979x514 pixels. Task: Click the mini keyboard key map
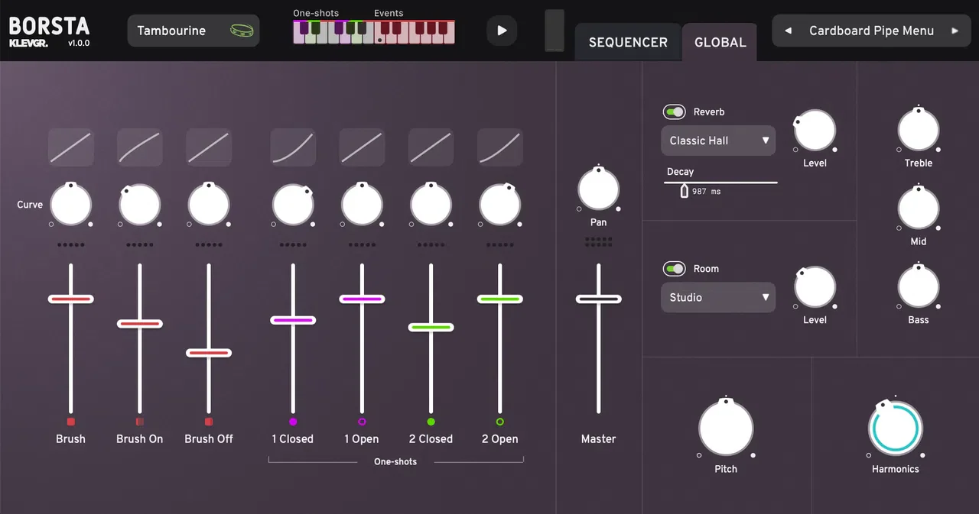(x=374, y=32)
